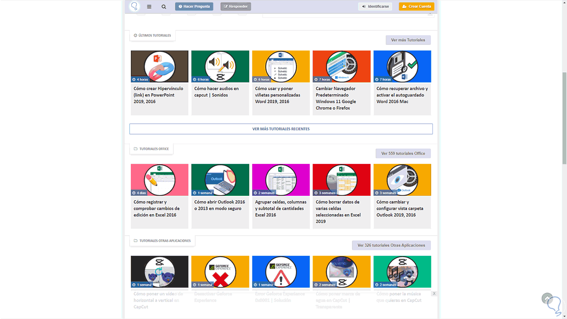This screenshot has height=319, width=567.
Task: Open the Excel group cells thumbnail
Action: pos(281,180)
